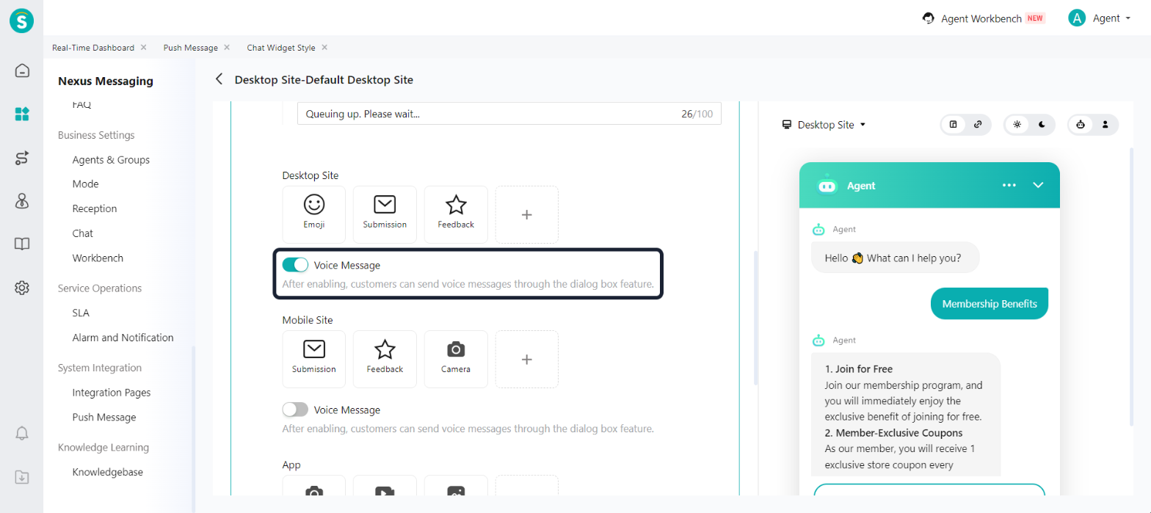Open Mode settings
This screenshot has width=1151, height=513.
pos(85,184)
